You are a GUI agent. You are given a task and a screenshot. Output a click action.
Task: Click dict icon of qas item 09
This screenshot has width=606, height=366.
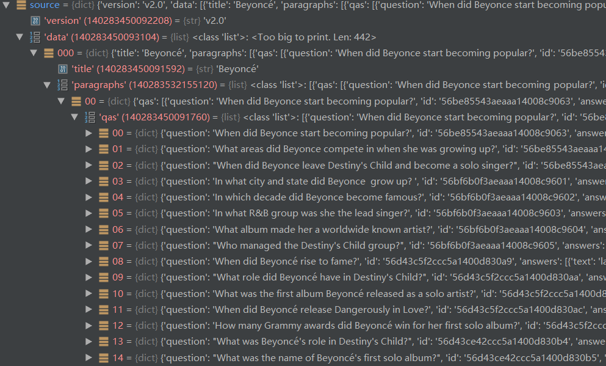(x=104, y=278)
